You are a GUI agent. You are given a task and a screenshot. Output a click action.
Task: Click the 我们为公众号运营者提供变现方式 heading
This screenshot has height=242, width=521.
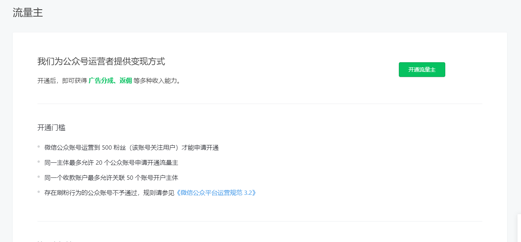[101, 61]
